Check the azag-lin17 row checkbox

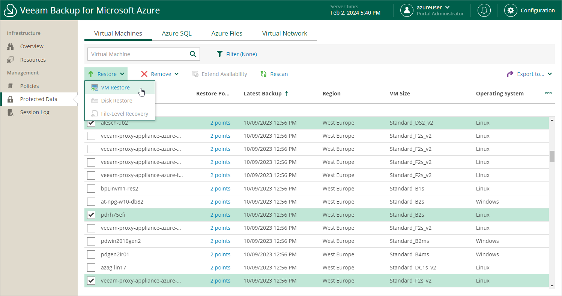point(91,268)
